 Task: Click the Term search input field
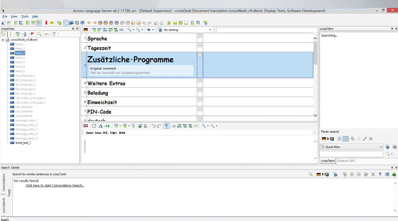351,154
